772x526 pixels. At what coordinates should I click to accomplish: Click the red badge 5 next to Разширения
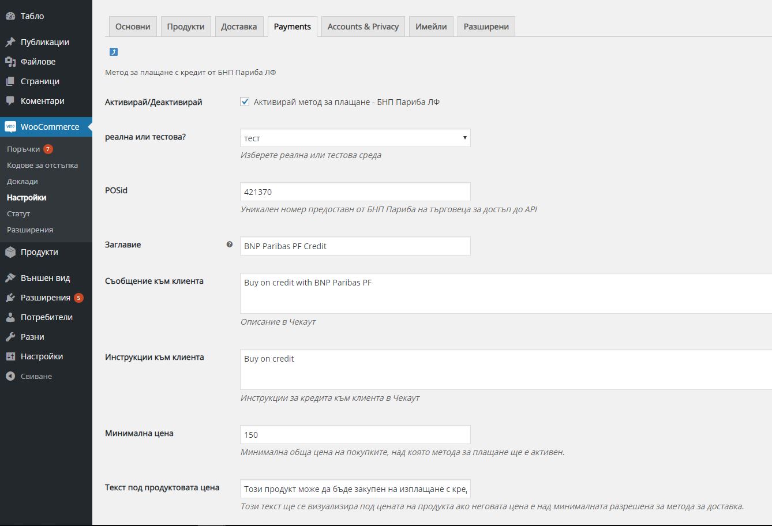(78, 298)
